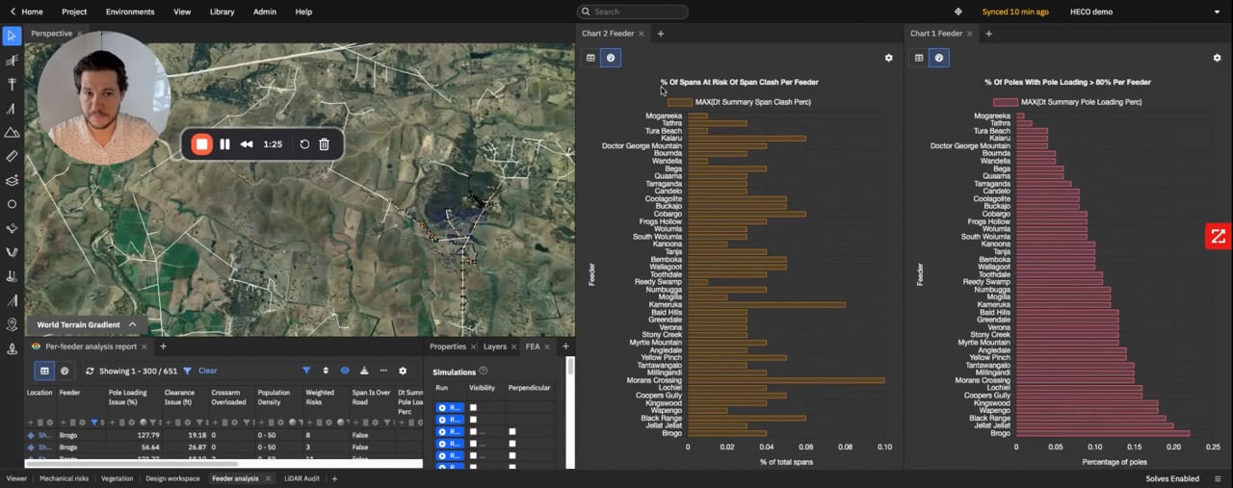Add a new workspace tab at bottom
Screen dimensions: 1233x488
point(335,478)
